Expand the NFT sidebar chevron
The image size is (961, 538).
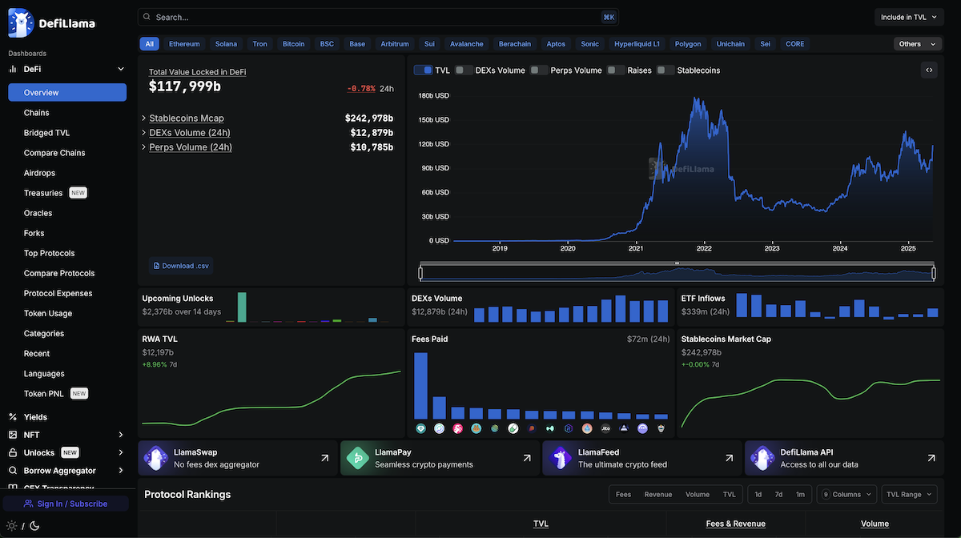[121, 435]
